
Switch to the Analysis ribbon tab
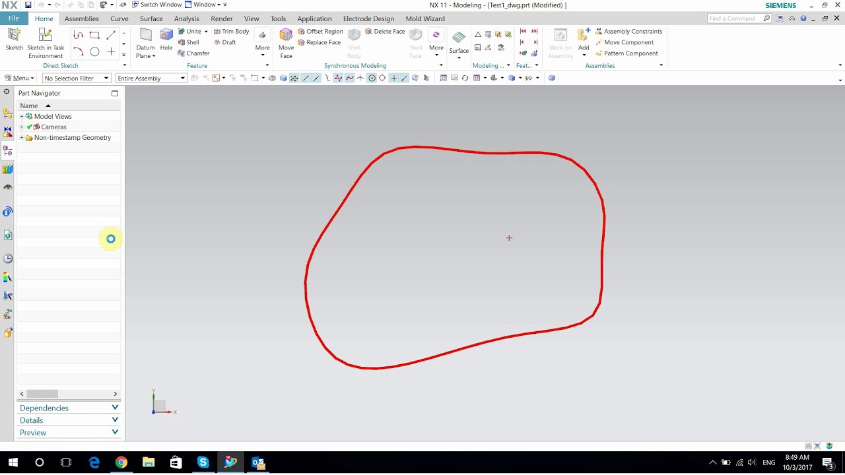pos(187,18)
